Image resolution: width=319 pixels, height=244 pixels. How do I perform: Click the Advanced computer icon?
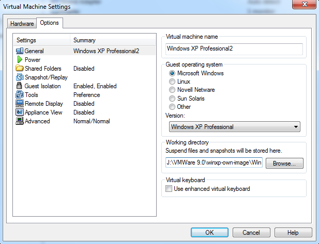[x=20, y=121]
